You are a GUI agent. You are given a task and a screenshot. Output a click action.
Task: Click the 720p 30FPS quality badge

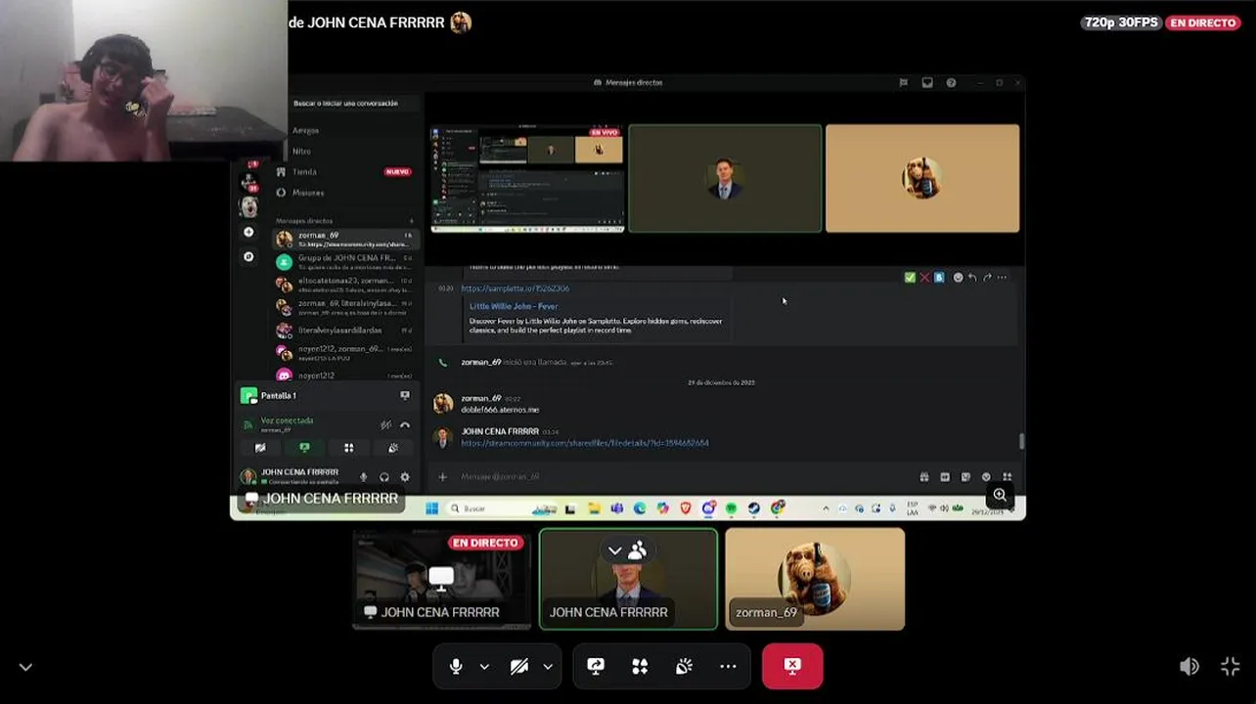click(x=1121, y=22)
